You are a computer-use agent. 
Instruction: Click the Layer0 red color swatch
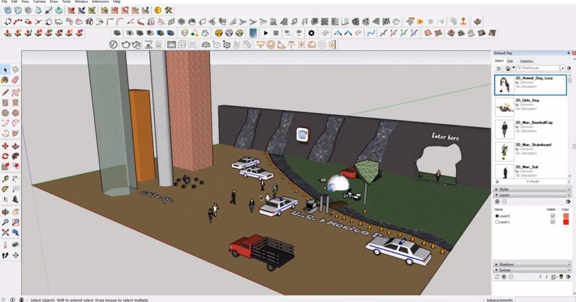pos(565,216)
